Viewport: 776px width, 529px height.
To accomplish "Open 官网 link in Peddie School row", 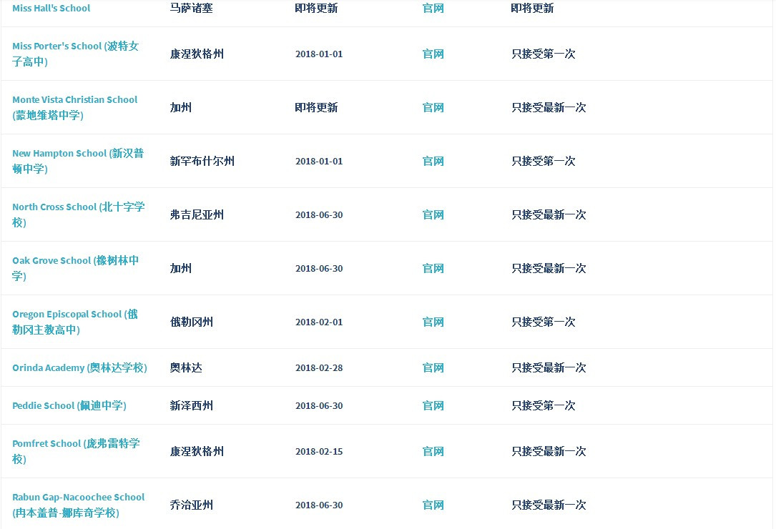I will tap(433, 405).
